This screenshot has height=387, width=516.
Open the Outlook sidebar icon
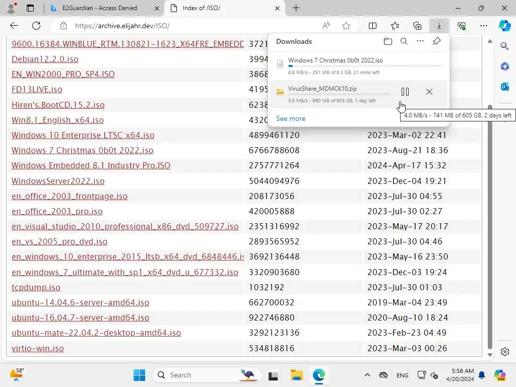(x=504, y=87)
